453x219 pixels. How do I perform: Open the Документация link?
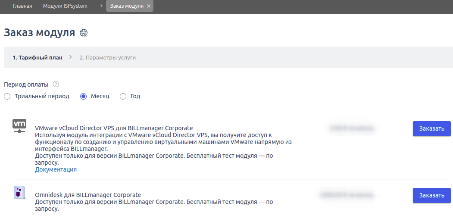click(x=56, y=169)
